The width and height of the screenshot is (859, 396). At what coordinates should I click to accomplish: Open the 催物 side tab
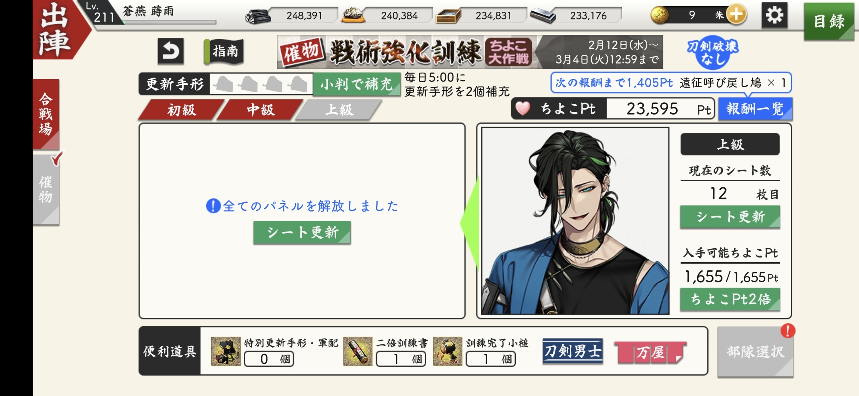coord(46,189)
